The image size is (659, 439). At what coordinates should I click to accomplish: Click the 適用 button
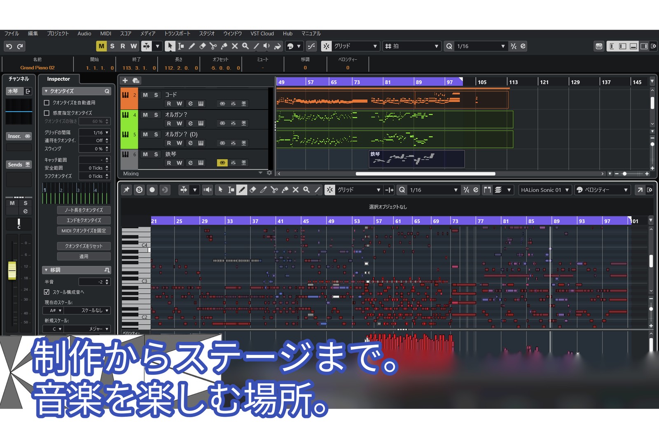click(x=84, y=256)
